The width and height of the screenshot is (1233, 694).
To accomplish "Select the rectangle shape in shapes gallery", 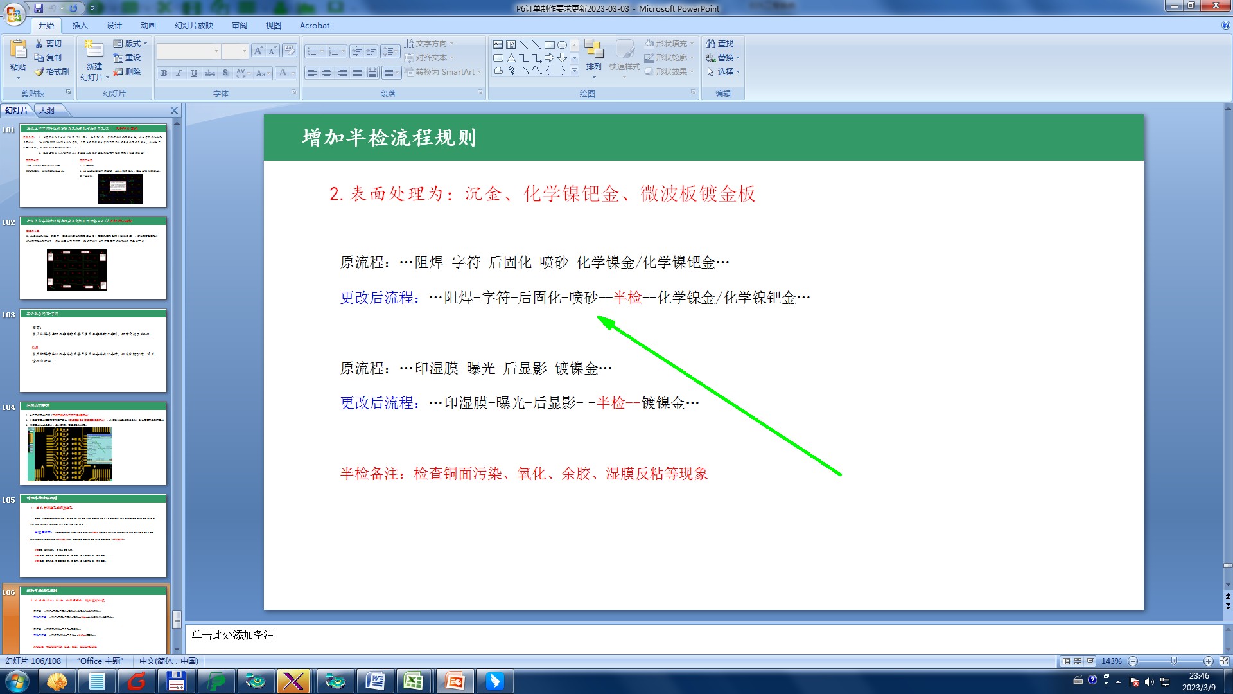I will 549,45.
